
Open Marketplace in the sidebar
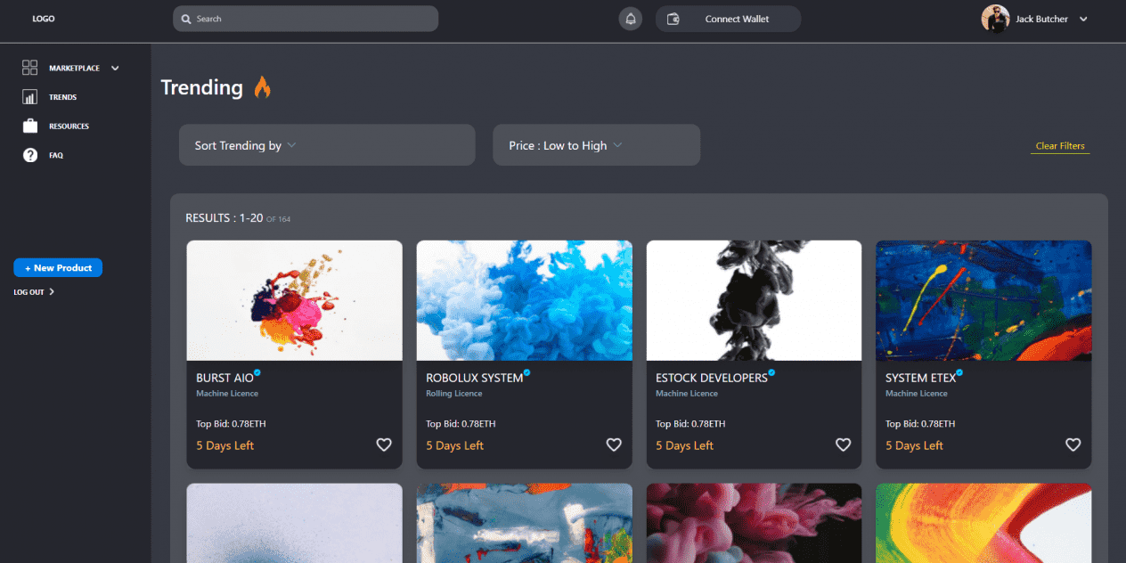point(74,69)
